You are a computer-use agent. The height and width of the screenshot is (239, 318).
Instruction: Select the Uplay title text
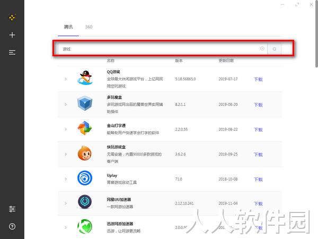[x=112, y=175]
